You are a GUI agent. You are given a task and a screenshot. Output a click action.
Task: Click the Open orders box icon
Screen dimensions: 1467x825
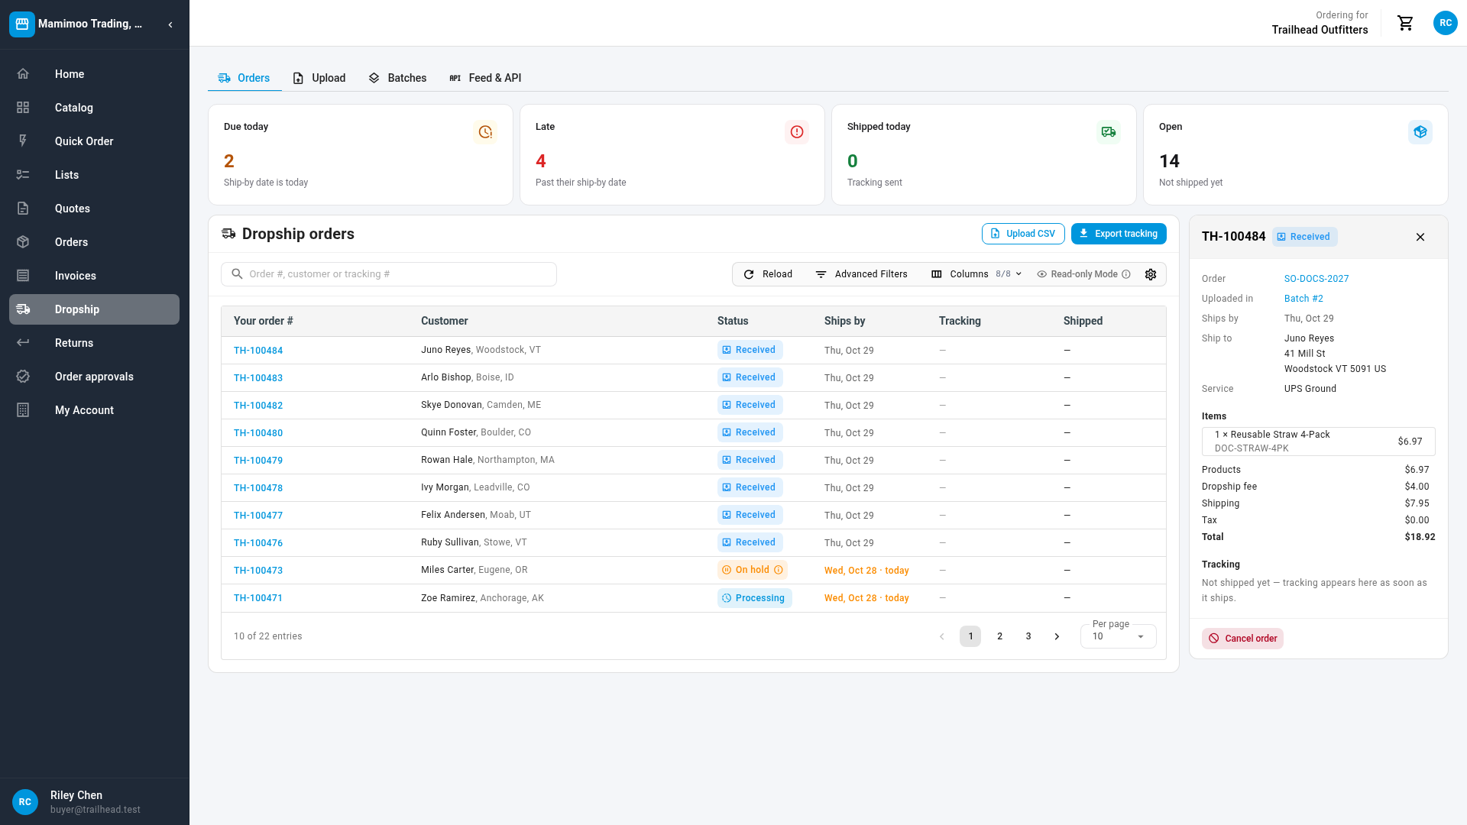(x=1420, y=132)
